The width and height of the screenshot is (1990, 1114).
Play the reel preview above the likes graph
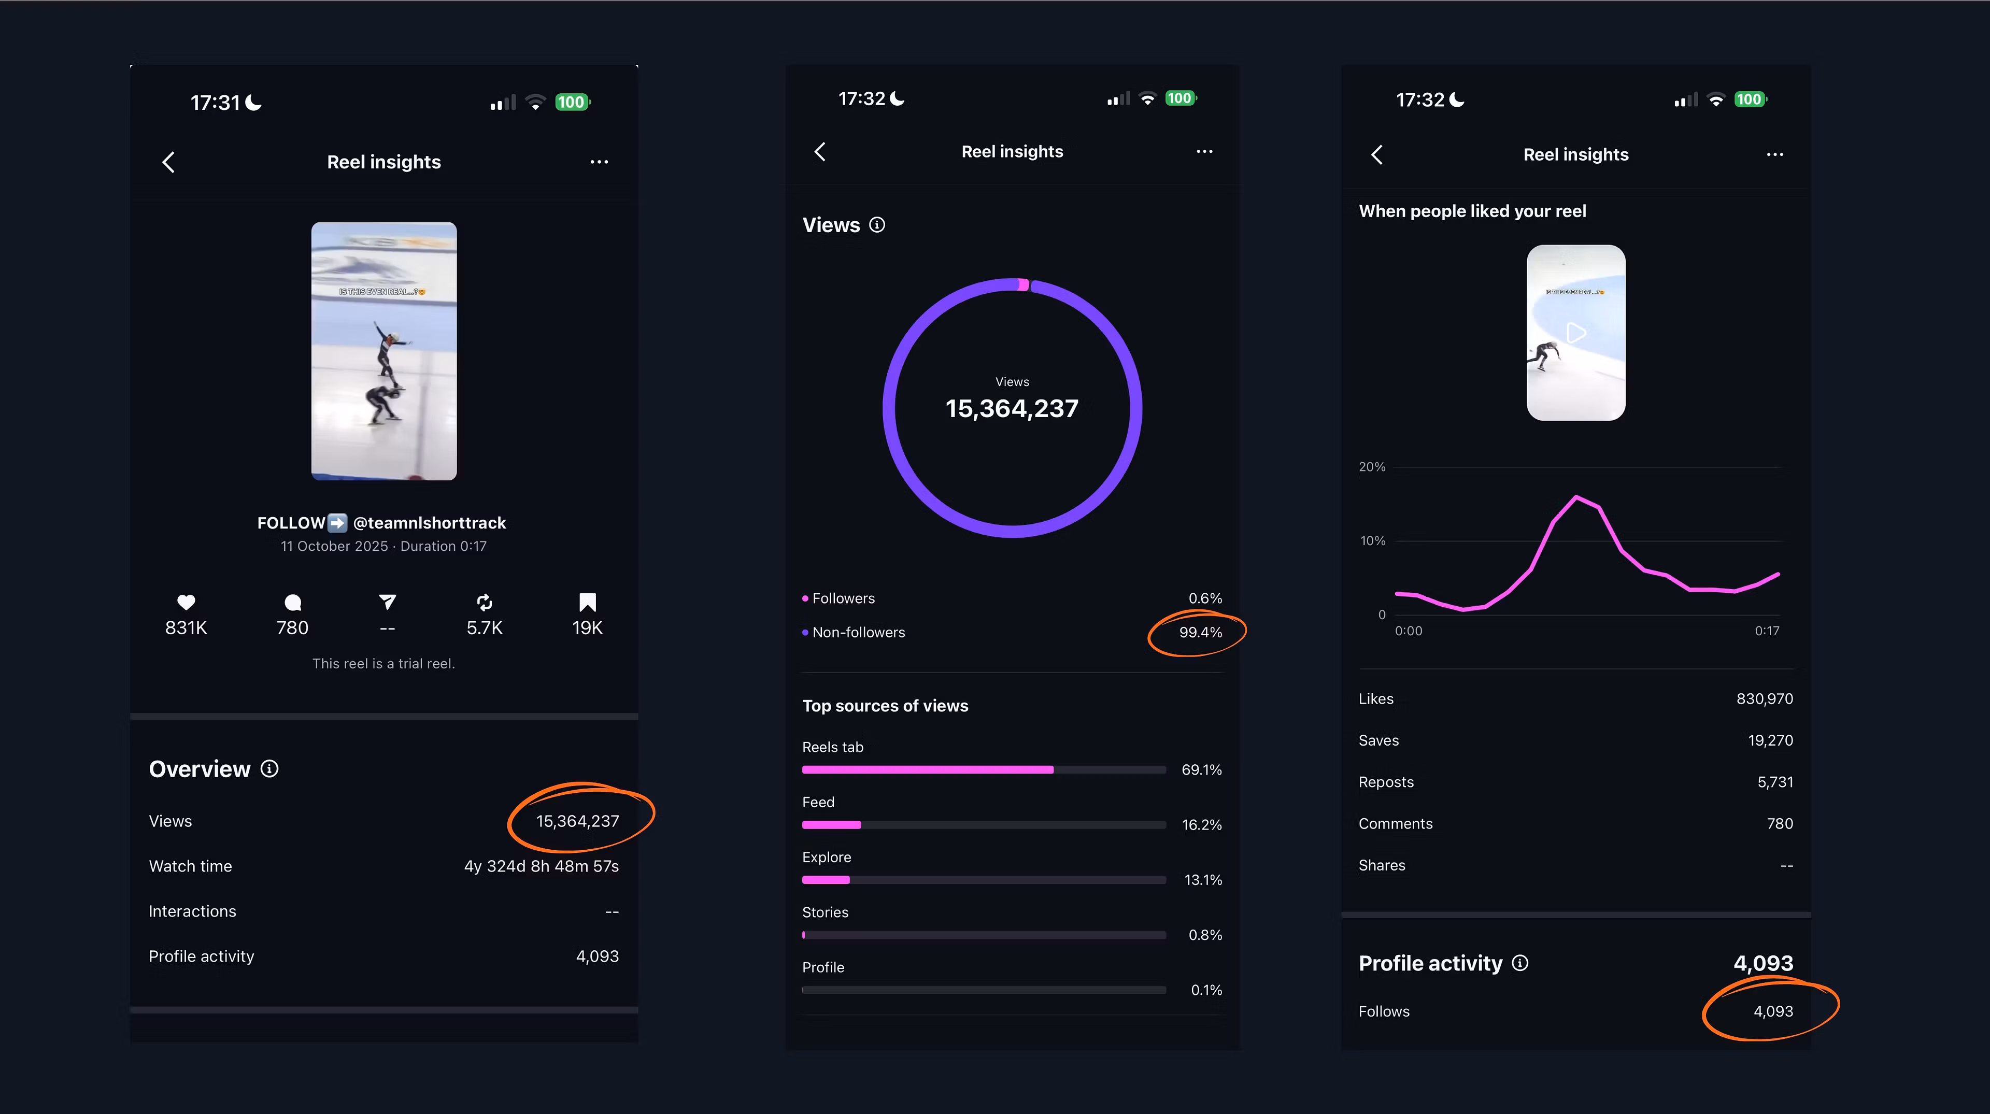coord(1576,333)
